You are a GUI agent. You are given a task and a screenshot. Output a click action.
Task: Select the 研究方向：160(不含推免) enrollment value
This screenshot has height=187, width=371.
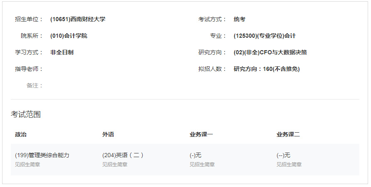click(x=267, y=69)
